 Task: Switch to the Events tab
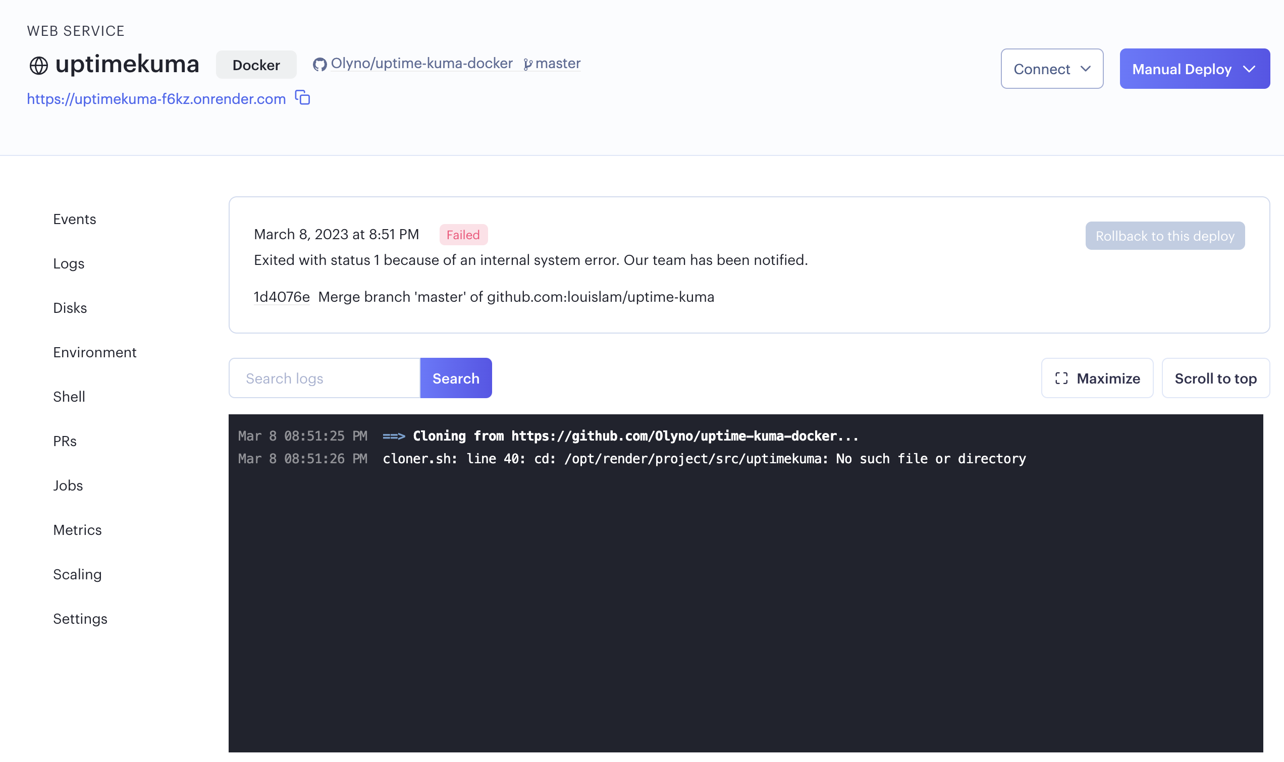(x=74, y=219)
